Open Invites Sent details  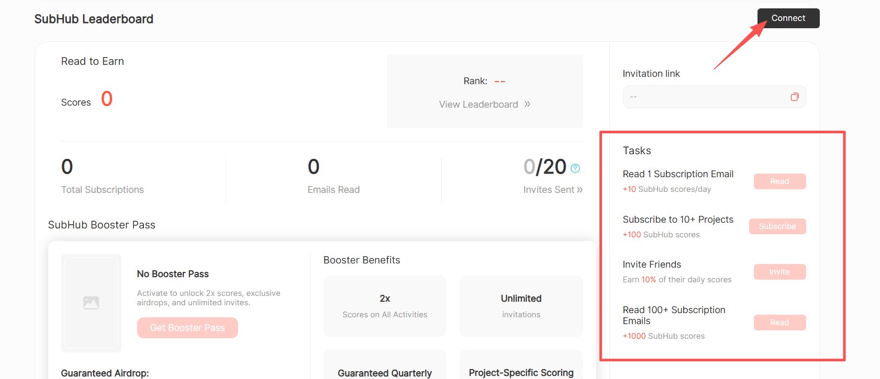pyautogui.click(x=553, y=190)
